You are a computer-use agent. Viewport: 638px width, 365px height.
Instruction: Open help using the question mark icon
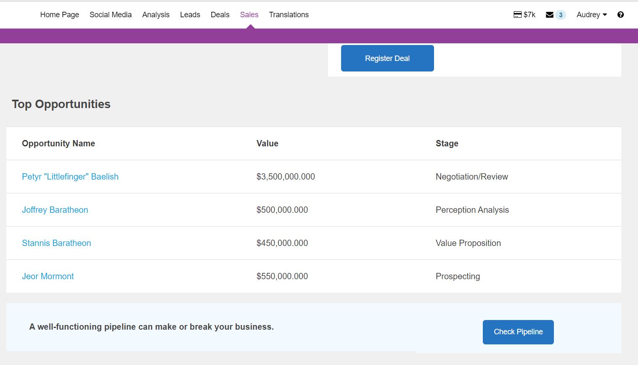pyautogui.click(x=620, y=14)
